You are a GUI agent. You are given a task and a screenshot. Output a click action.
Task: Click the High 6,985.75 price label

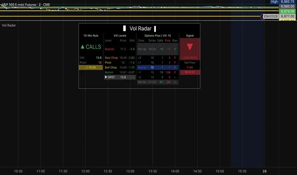282,2
